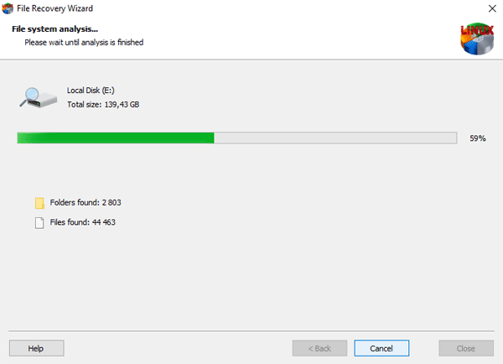Viewport: 503px width, 364px height.
Task: Click the Local Disk (E:) label
Action: 91,91
